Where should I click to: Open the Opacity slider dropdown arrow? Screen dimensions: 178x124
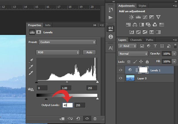coord(174,54)
